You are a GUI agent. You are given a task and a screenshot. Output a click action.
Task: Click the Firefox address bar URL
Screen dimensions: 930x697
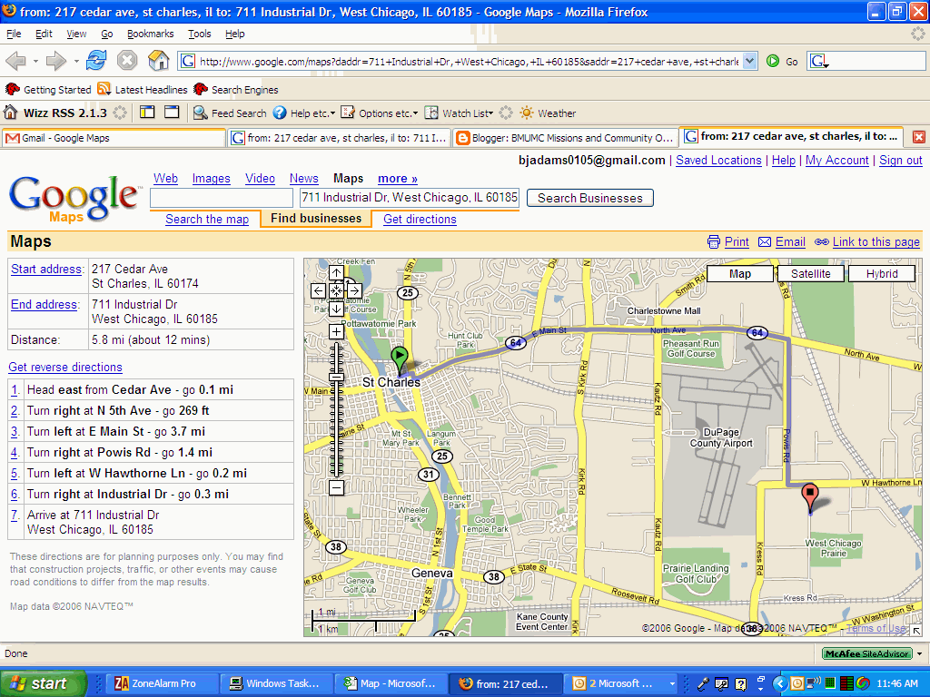click(x=469, y=61)
